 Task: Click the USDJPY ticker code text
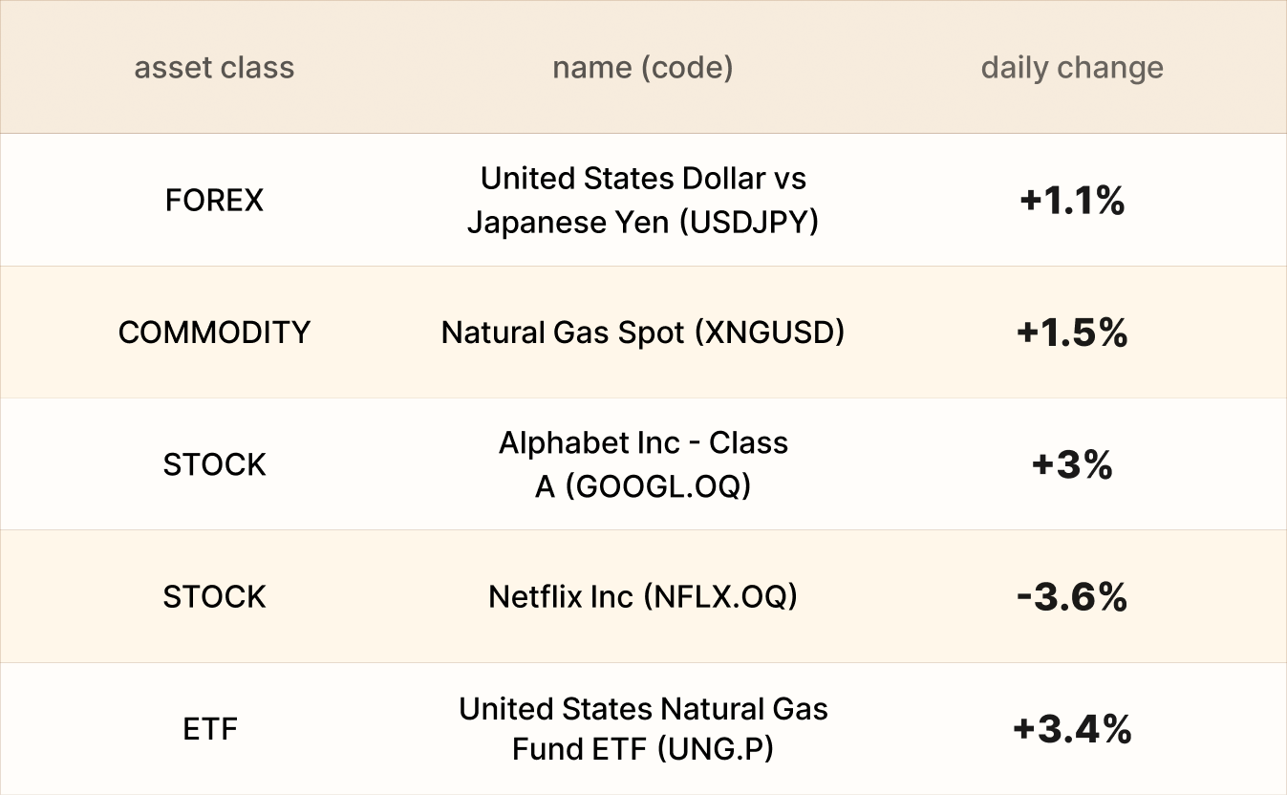tap(749, 223)
